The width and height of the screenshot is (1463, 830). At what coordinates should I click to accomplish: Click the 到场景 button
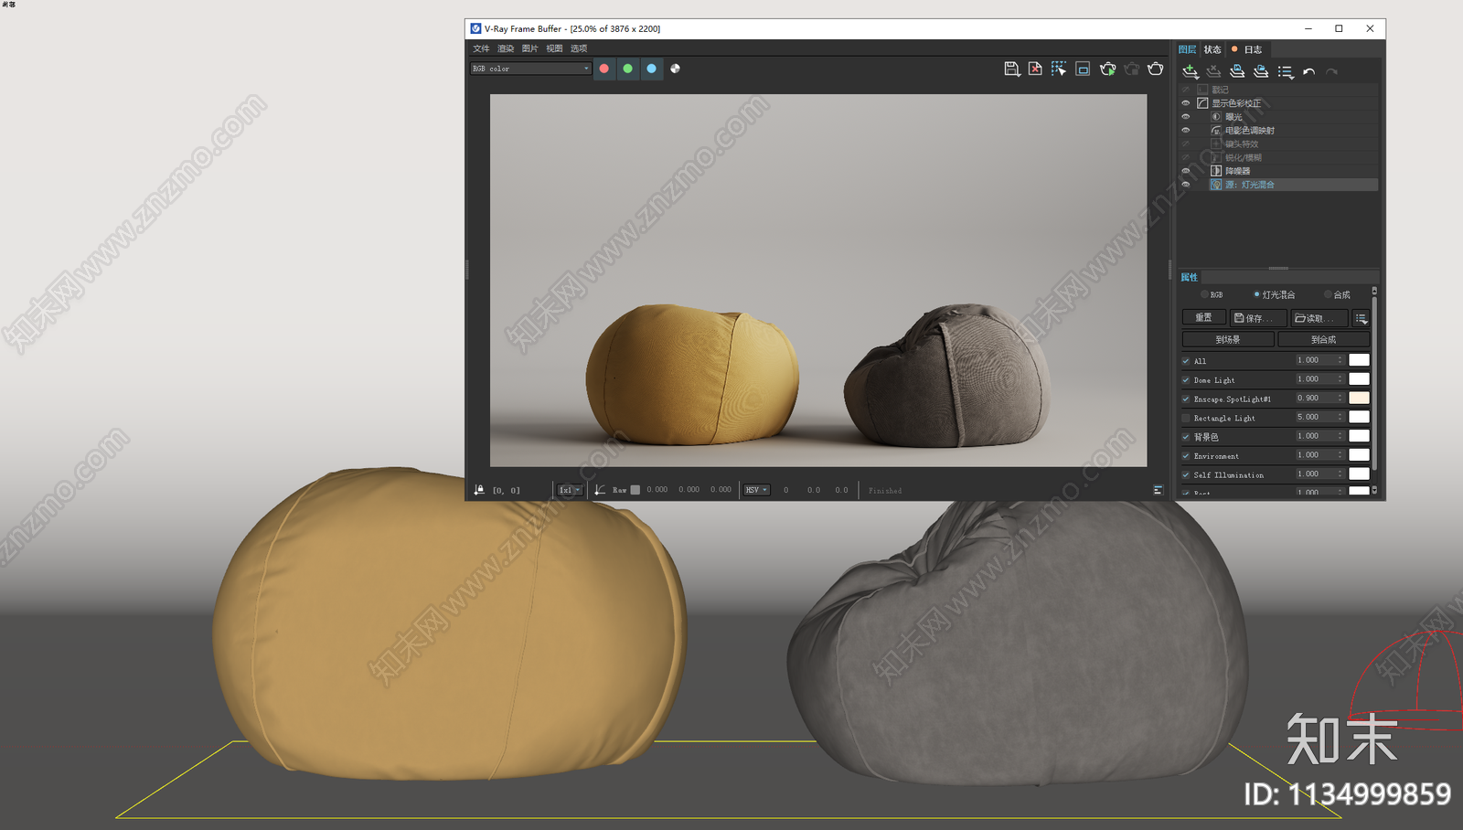(x=1228, y=339)
